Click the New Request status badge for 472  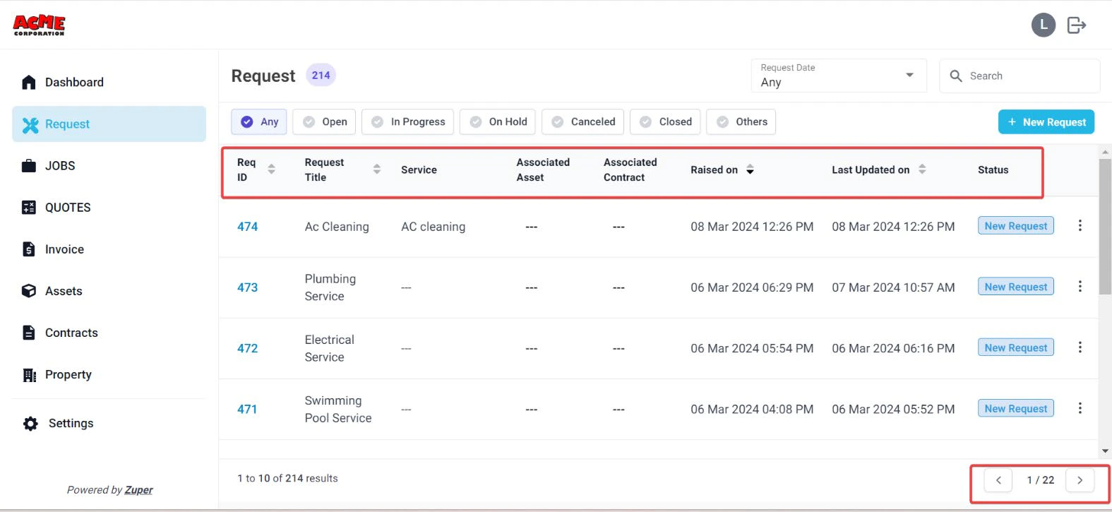1016,347
